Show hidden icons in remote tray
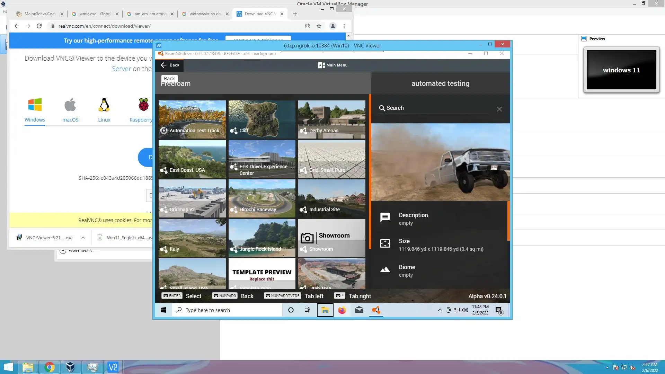Screen dimensions: 665x374 pos(440,310)
